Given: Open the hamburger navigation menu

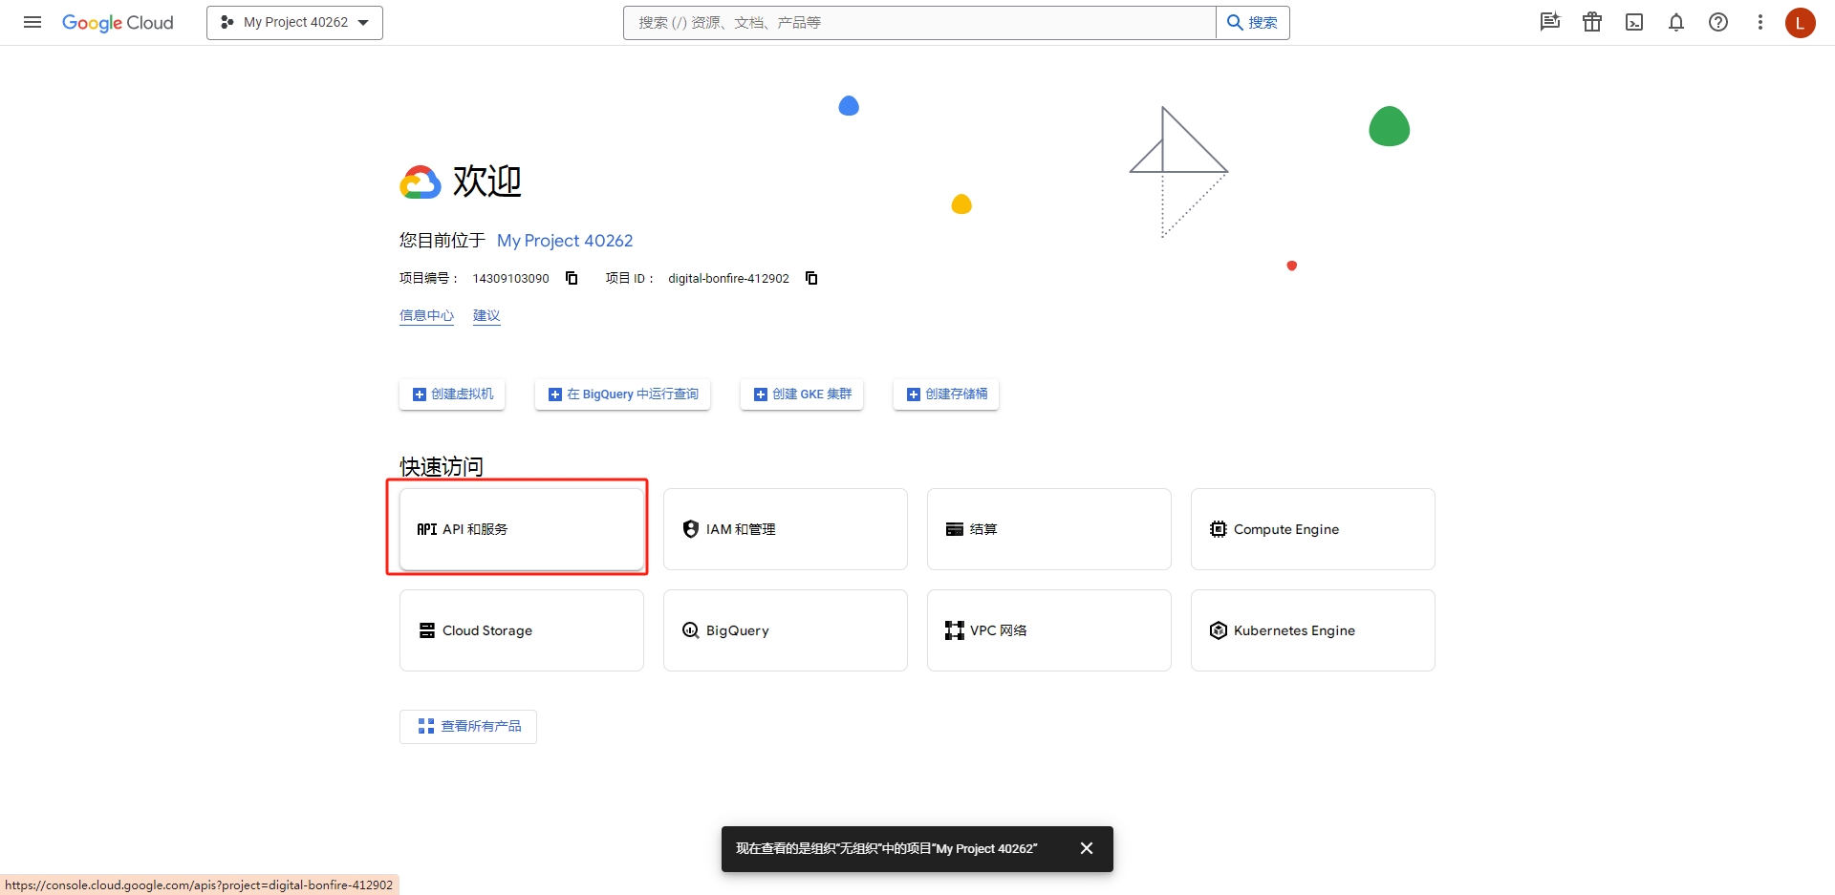Looking at the screenshot, I should pyautogui.click(x=32, y=22).
